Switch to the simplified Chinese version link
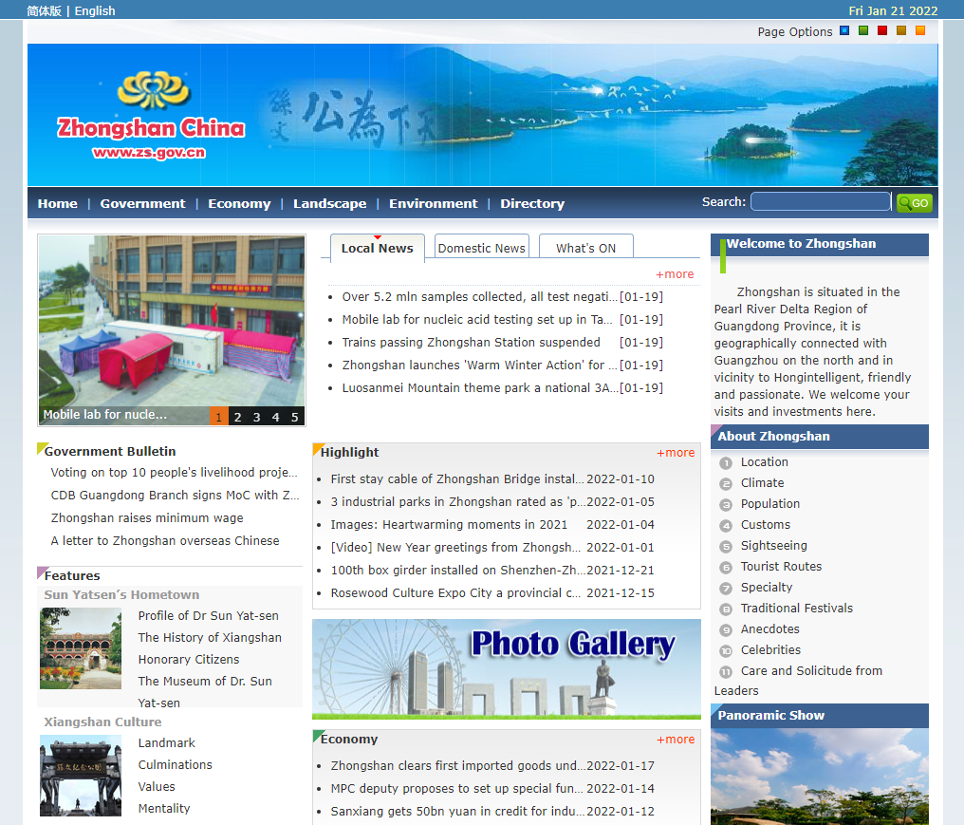The width and height of the screenshot is (964, 825). (44, 11)
